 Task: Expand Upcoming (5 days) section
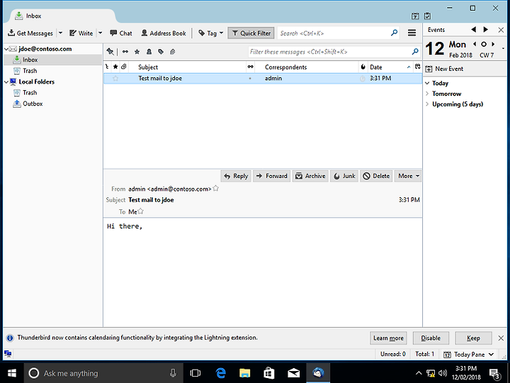[x=427, y=104]
